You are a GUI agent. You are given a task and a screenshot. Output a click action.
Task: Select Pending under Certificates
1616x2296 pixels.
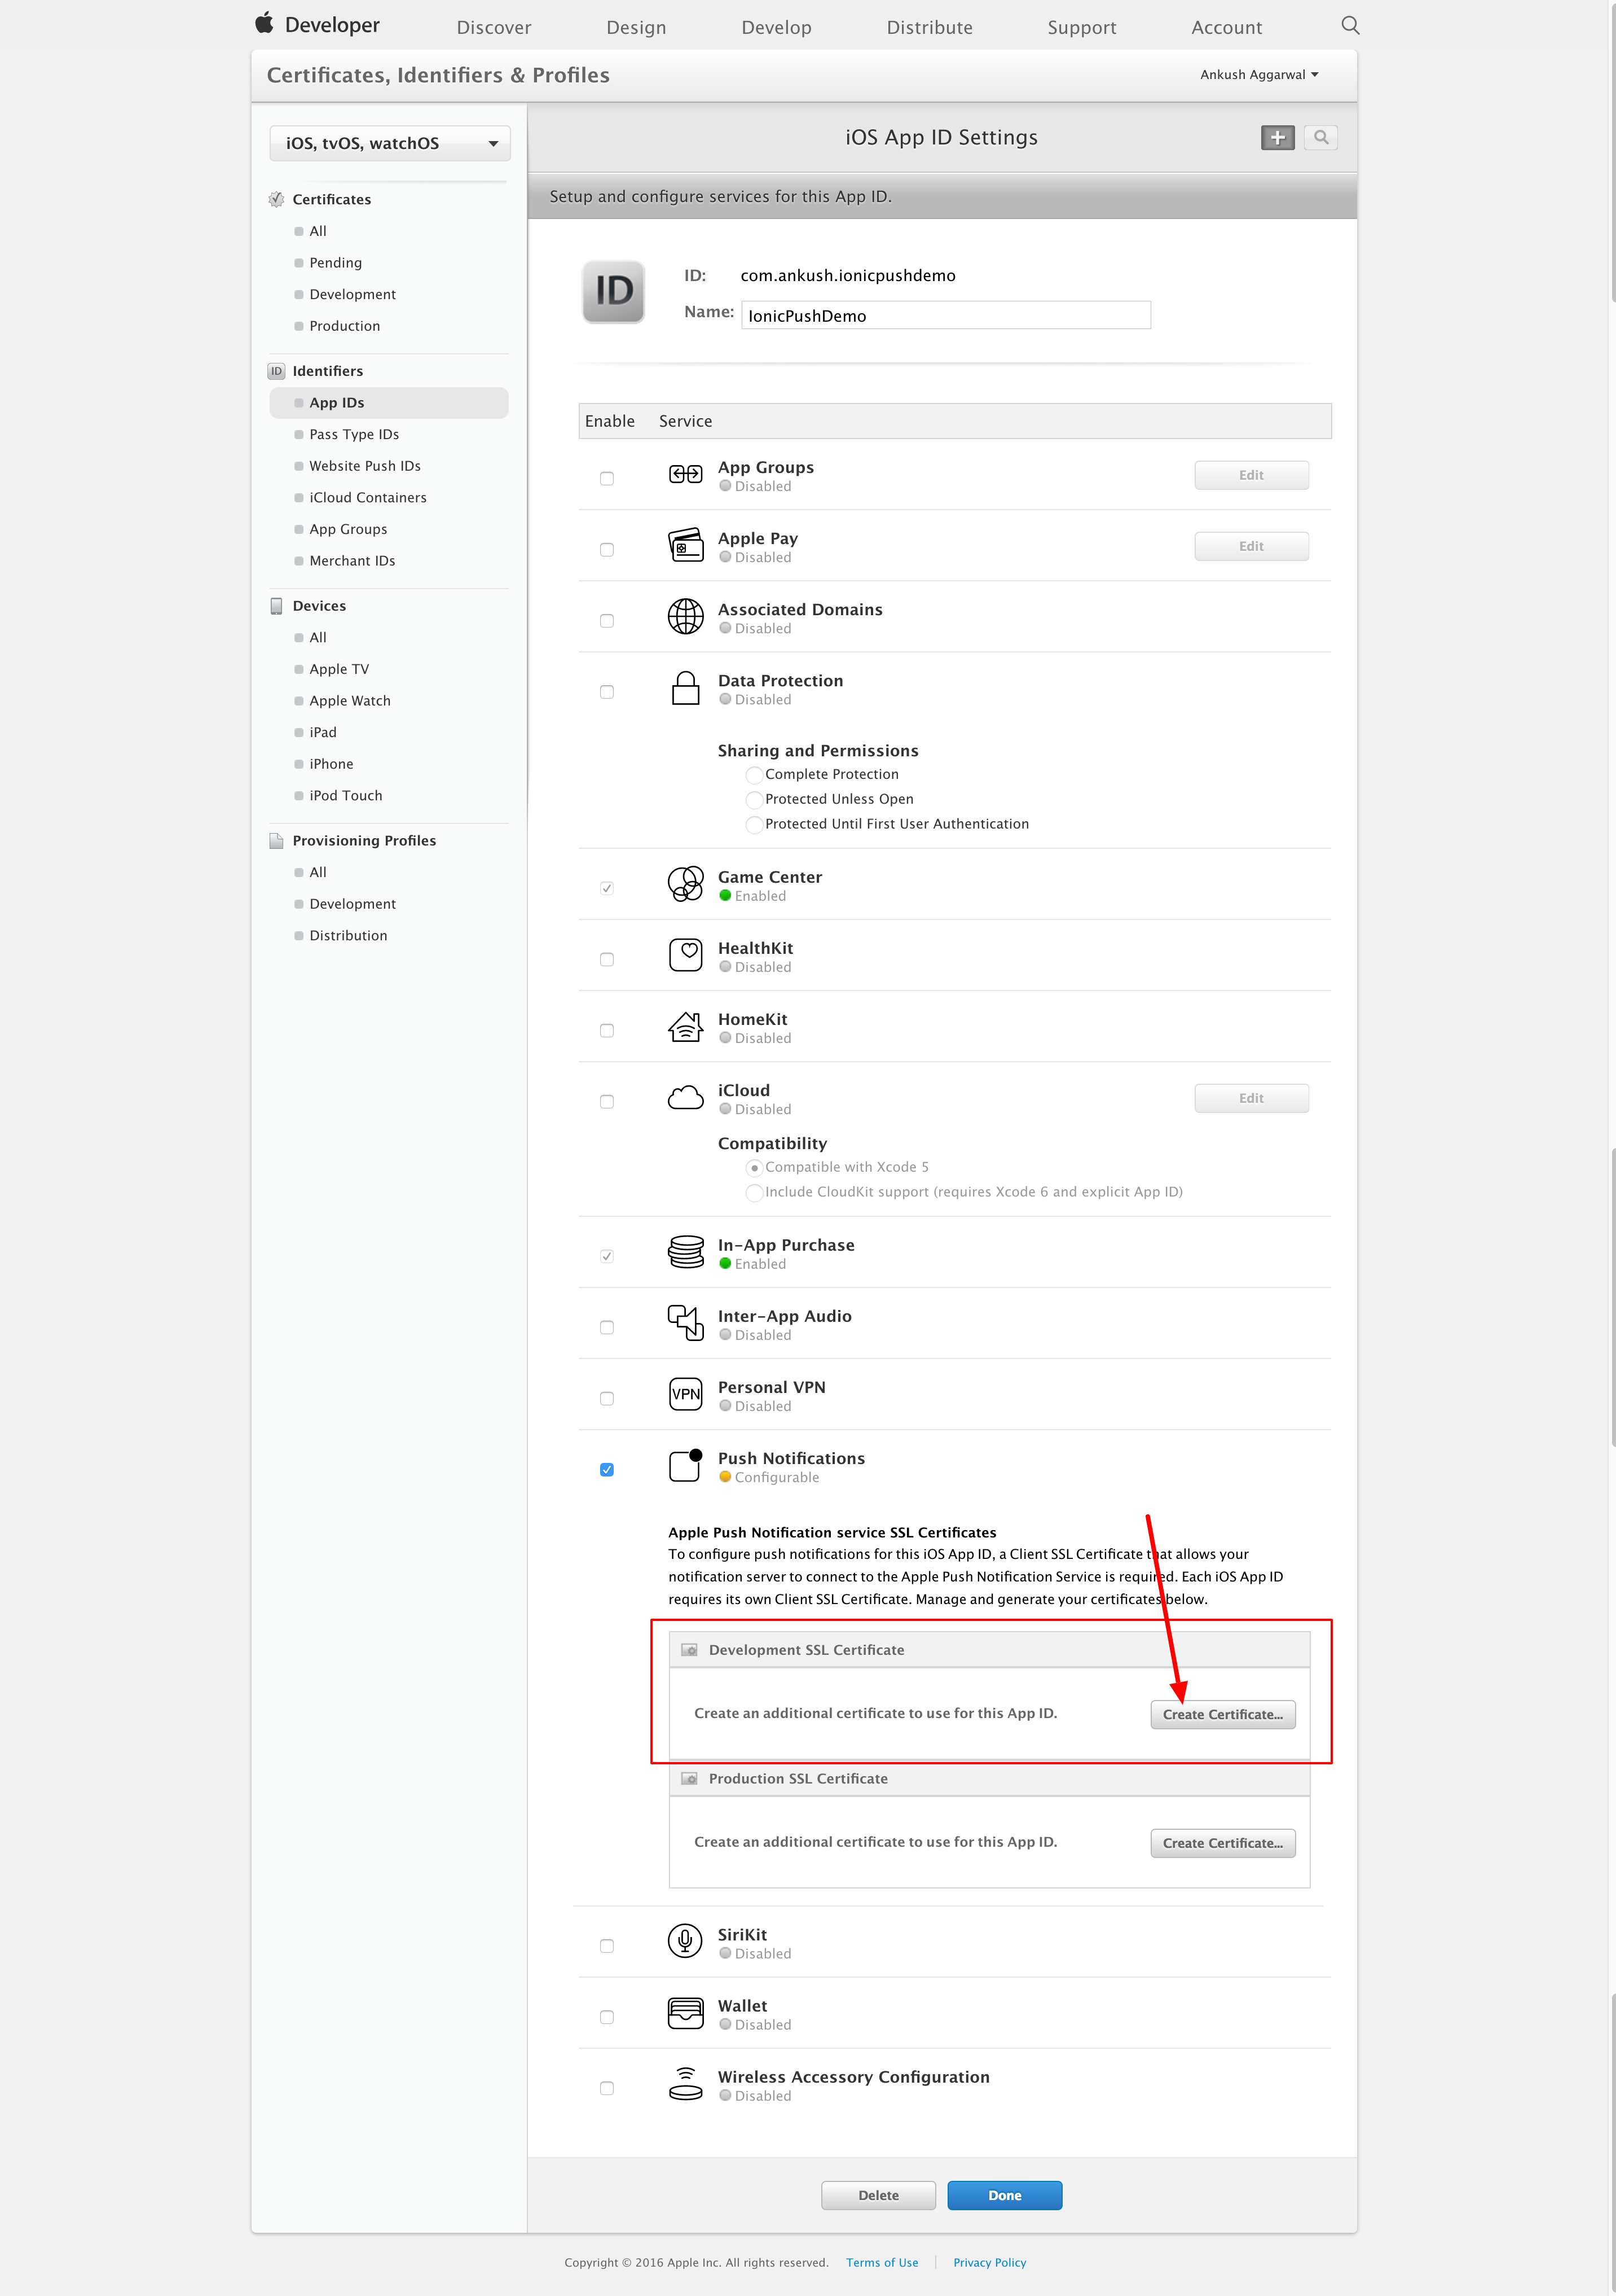[336, 263]
